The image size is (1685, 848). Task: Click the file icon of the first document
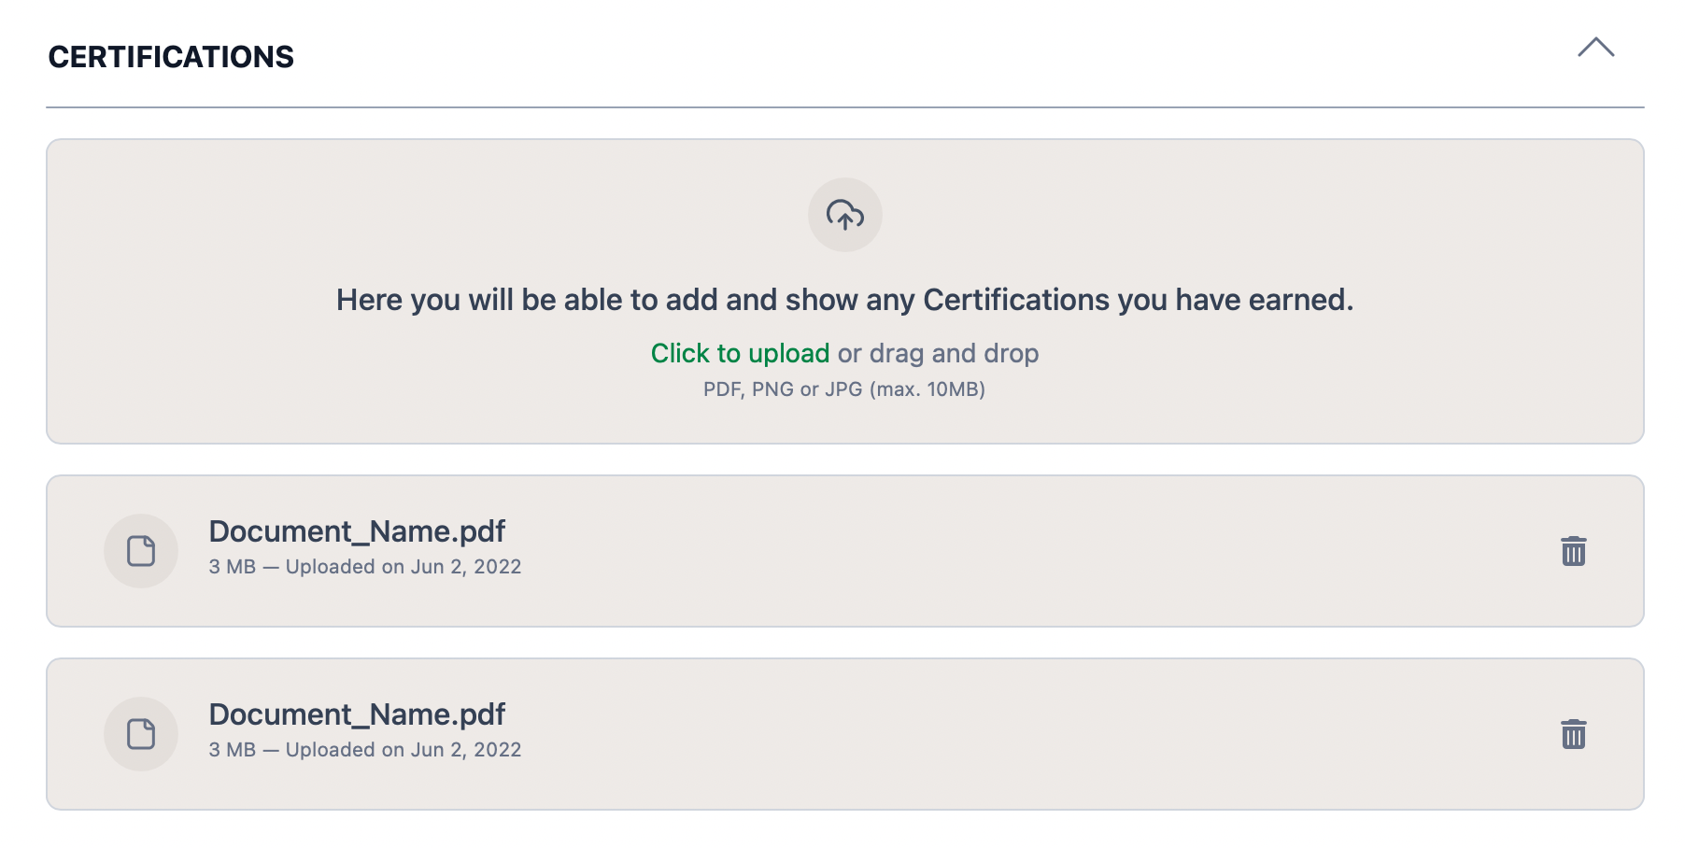pyautogui.click(x=141, y=551)
